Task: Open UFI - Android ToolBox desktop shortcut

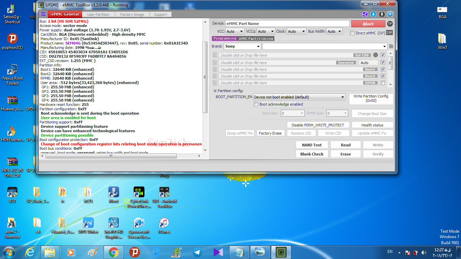Action: coord(164,197)
